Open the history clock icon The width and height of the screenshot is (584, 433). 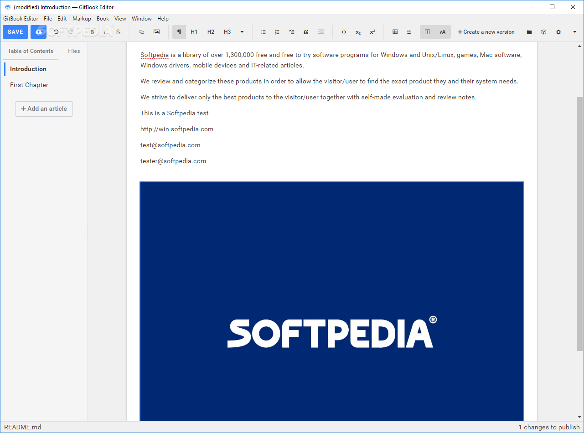coord(543,32)
